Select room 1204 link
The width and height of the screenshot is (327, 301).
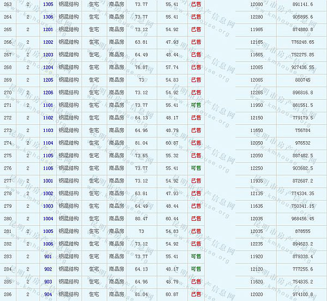tap(48, 67)
